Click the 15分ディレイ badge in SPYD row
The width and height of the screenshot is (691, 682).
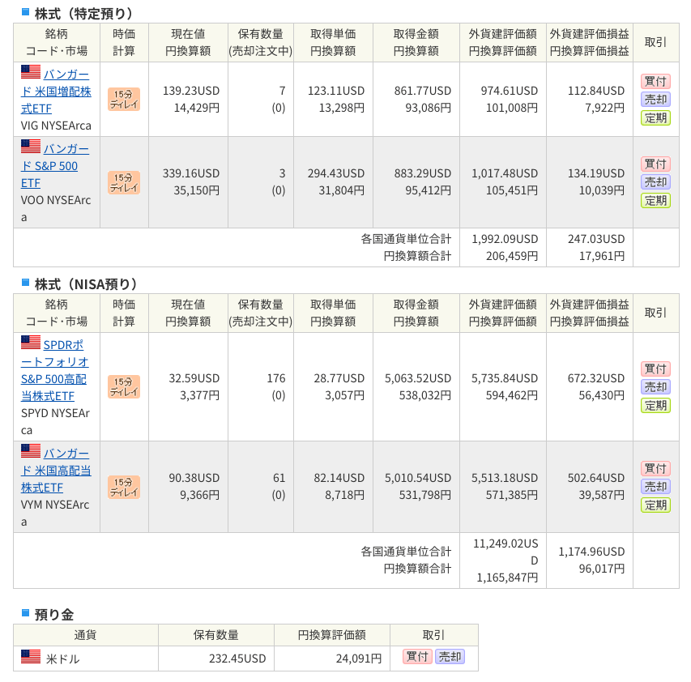coord(124,387)
